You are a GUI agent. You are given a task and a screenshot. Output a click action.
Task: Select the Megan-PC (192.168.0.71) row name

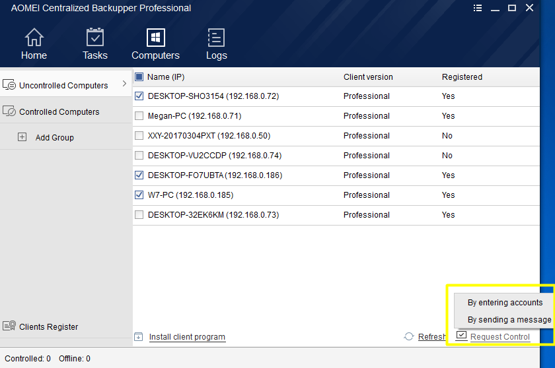[194, 116]
